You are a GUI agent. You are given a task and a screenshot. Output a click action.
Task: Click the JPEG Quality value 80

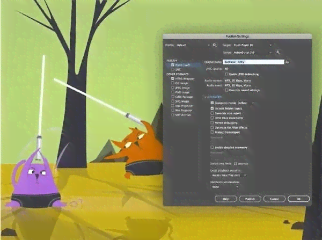click(226, 69)
